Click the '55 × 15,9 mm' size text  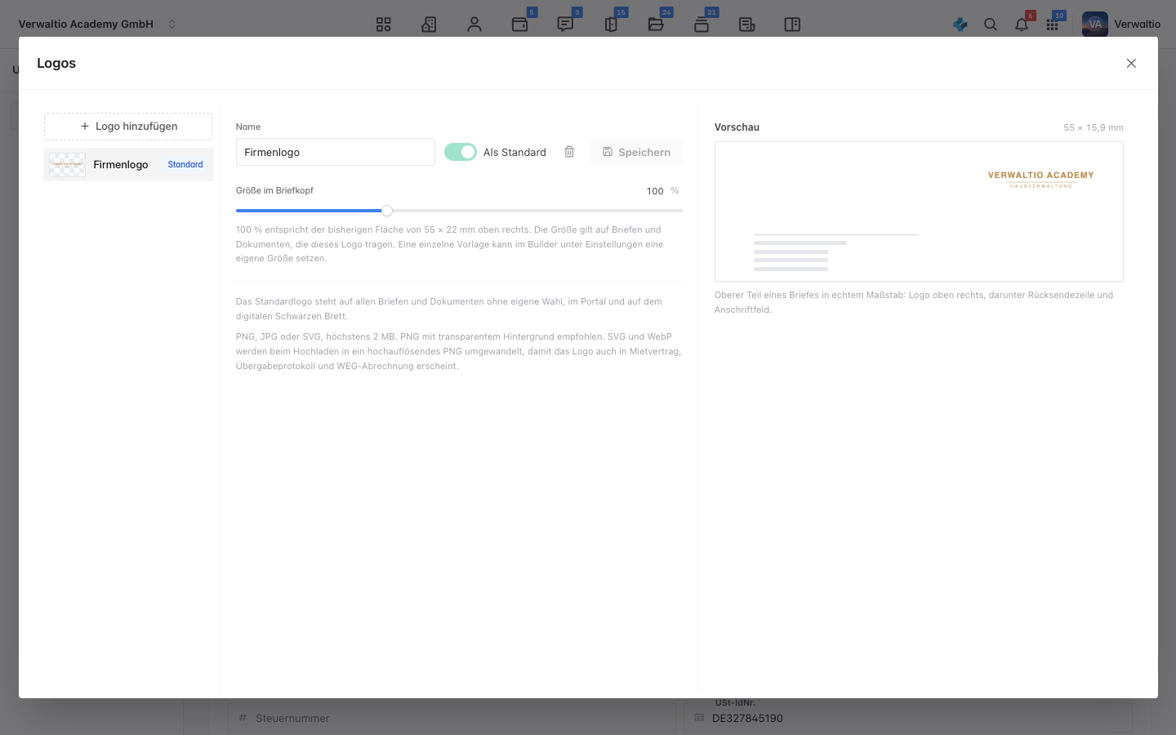click(x=1094, y=127)
